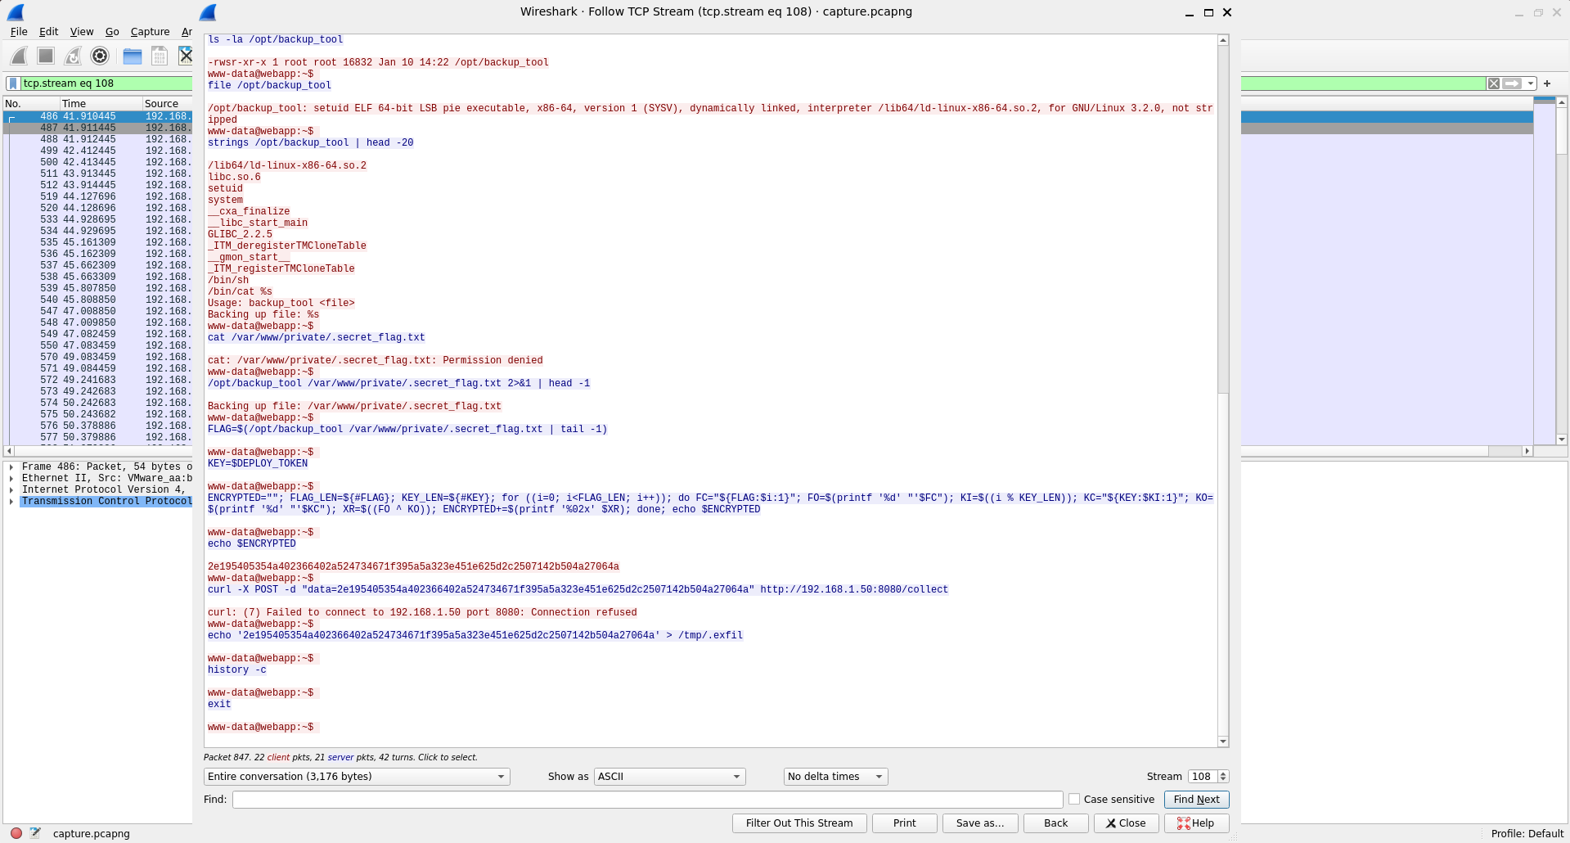Screen dimensions: 1570x843
Task: Apply the display filter using the arrow icon
Action: (x=1512, y=83)
